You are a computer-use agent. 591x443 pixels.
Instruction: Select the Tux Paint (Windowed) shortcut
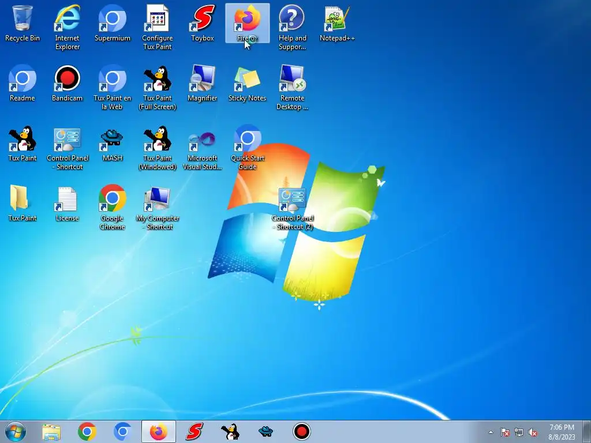point(157,148)
